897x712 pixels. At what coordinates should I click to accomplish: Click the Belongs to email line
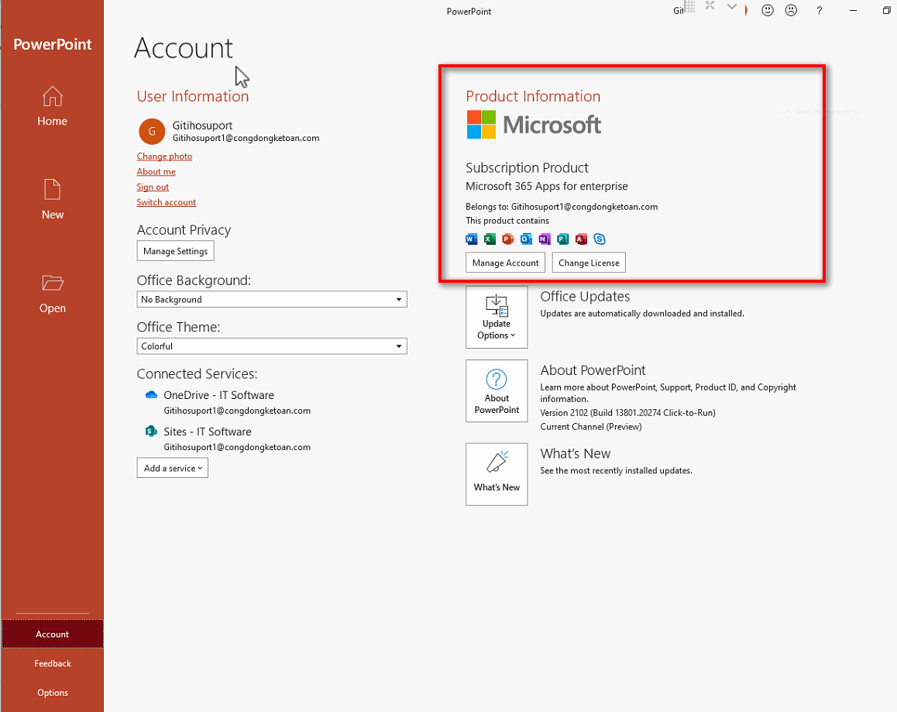tap(562, 207)
